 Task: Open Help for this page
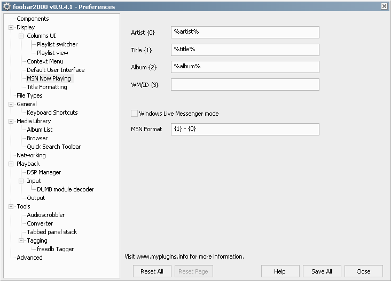[280, 271]
